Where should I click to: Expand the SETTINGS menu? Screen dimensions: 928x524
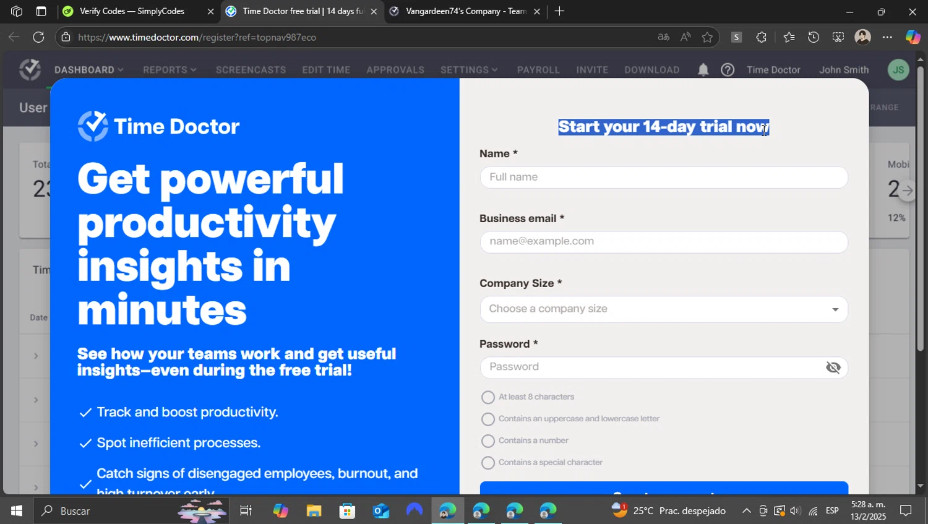pyautogui.click(x=469, y=70)
